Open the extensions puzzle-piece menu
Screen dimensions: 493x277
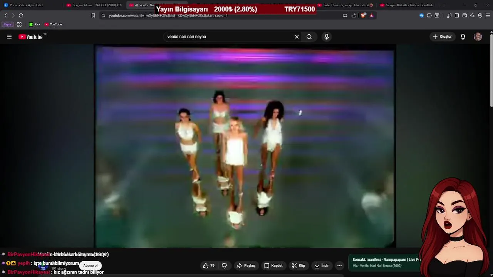coord(429,15)
